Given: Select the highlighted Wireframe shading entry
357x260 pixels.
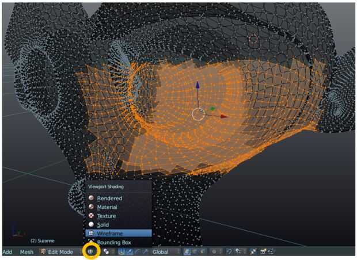Looking at the screenshot, I should point(119,234).
